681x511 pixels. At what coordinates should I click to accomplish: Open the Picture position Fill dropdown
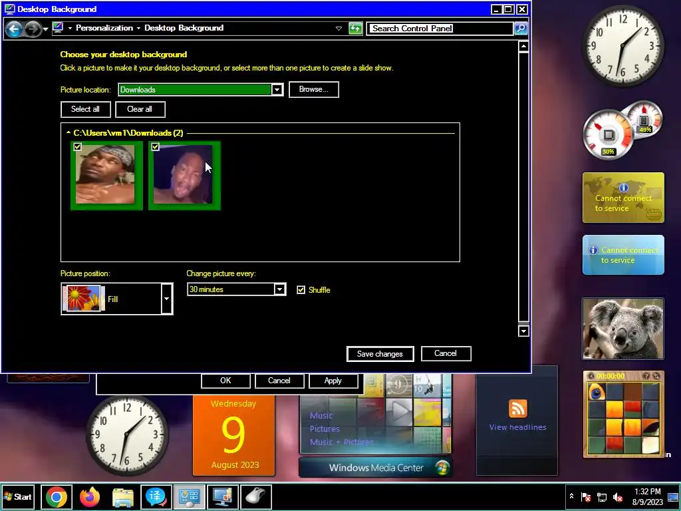coord(167,299)
